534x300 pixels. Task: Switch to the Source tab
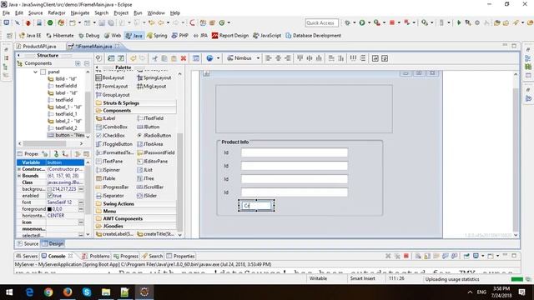point(28,244)
